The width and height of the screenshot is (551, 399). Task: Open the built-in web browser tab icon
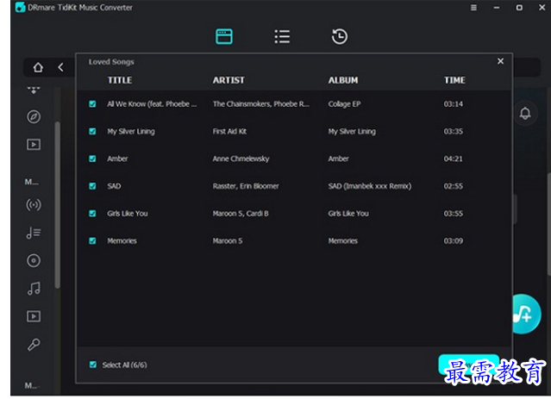point(224,36)
